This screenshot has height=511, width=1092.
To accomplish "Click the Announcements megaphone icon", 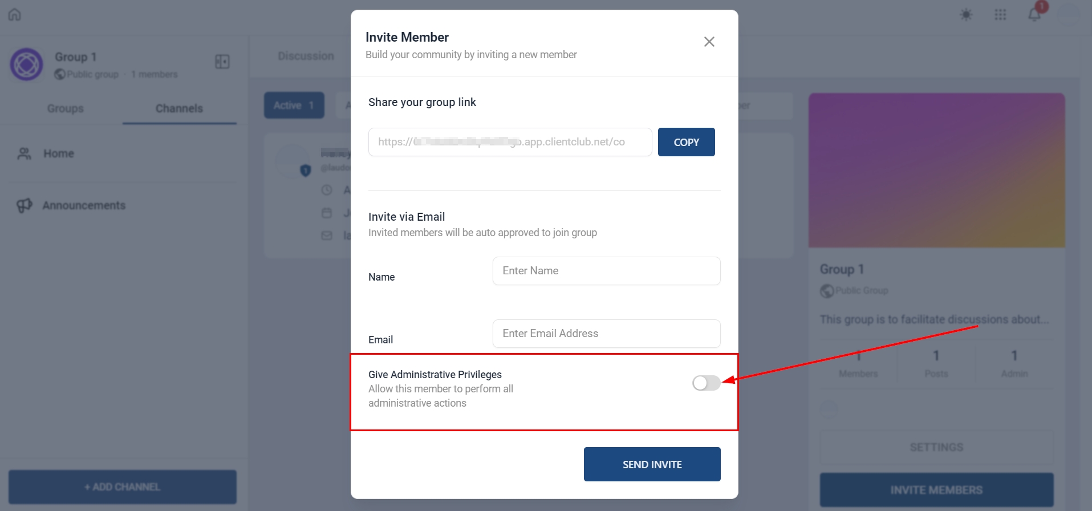I will click(24, 205).
